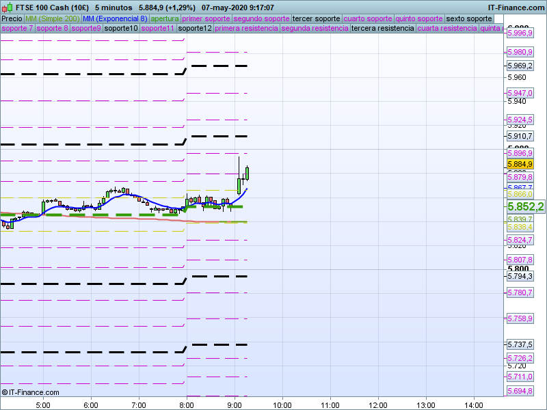Click the 5 minutos timeframe text

click(113, 8)
